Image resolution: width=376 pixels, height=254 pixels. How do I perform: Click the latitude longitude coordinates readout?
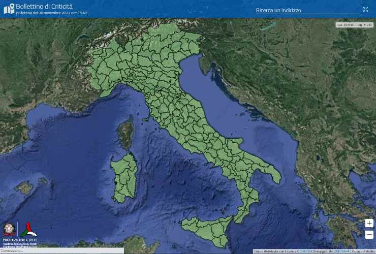(x=355, y=24)
